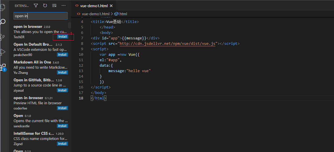
Task: Select open in browser 2.0.0 extension entry
Action: [x=40, y=32]
